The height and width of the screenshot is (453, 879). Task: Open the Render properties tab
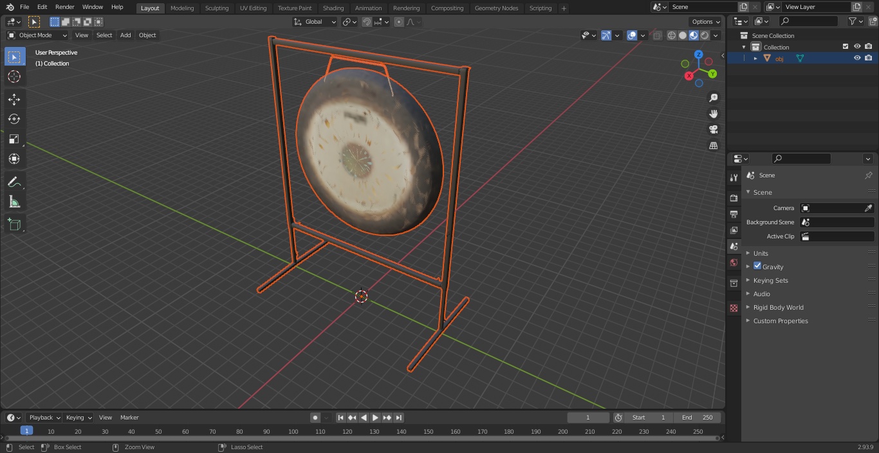[734, 198]
